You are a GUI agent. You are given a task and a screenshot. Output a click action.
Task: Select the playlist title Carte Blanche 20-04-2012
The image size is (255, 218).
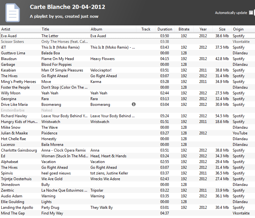67,7
